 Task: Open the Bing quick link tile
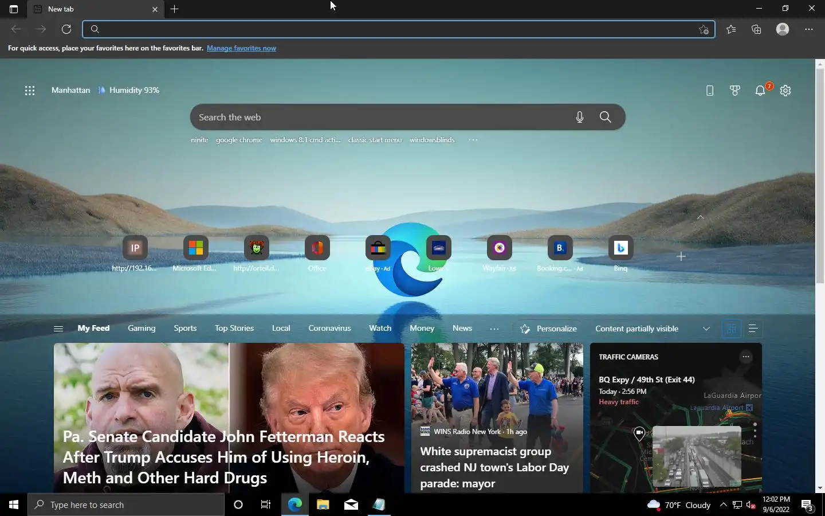(x=620, y=253)
